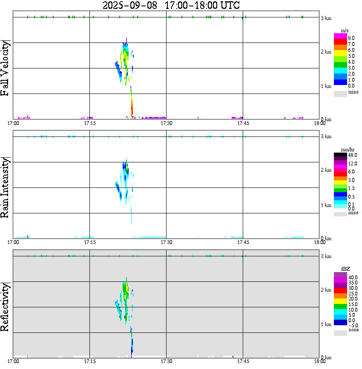Click the Fall Velocity axis label
The width and height of the screenshot is (362, 369).
coord(5,68)
